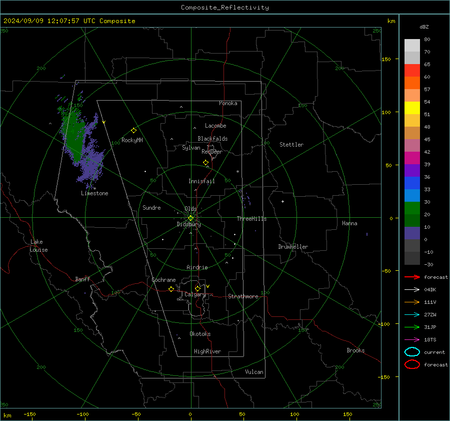Click the Calgary city label
450x421 pixels.
point(195,294)
